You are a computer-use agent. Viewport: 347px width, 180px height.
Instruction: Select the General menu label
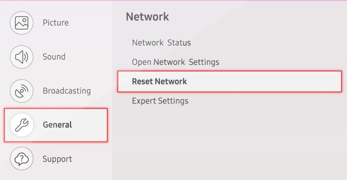[x=58, y=124]
